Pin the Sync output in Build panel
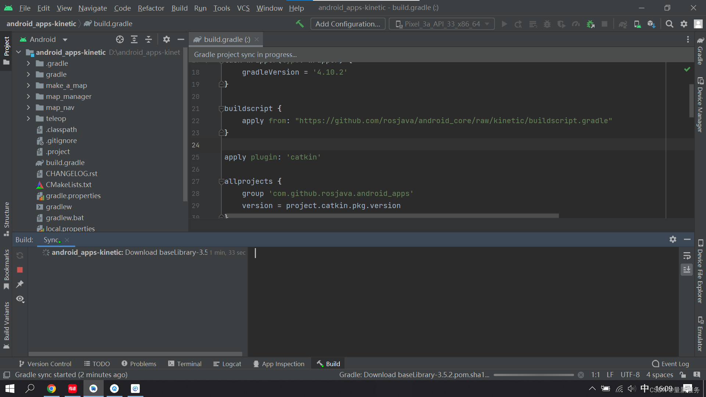This screenshot has height=397, width=706. pos(20,284)
